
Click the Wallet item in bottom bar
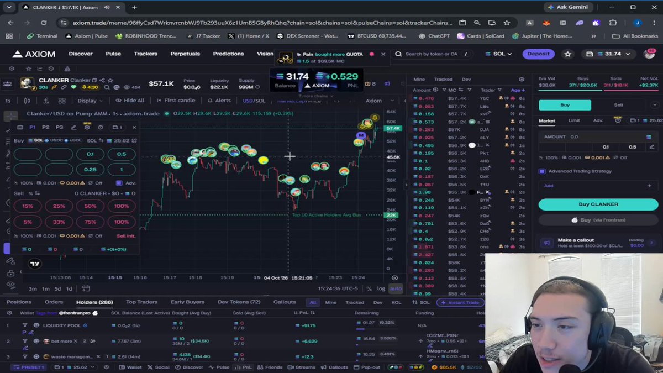click(x=130, y=367)
